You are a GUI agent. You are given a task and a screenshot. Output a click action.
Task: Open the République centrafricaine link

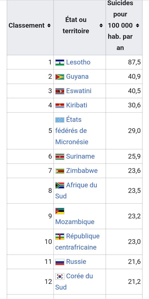pos(77,241)
